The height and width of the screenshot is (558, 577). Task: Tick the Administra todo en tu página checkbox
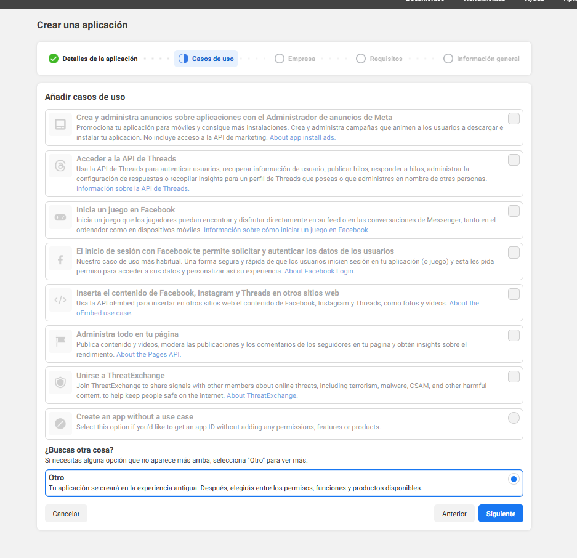[514, 336]
